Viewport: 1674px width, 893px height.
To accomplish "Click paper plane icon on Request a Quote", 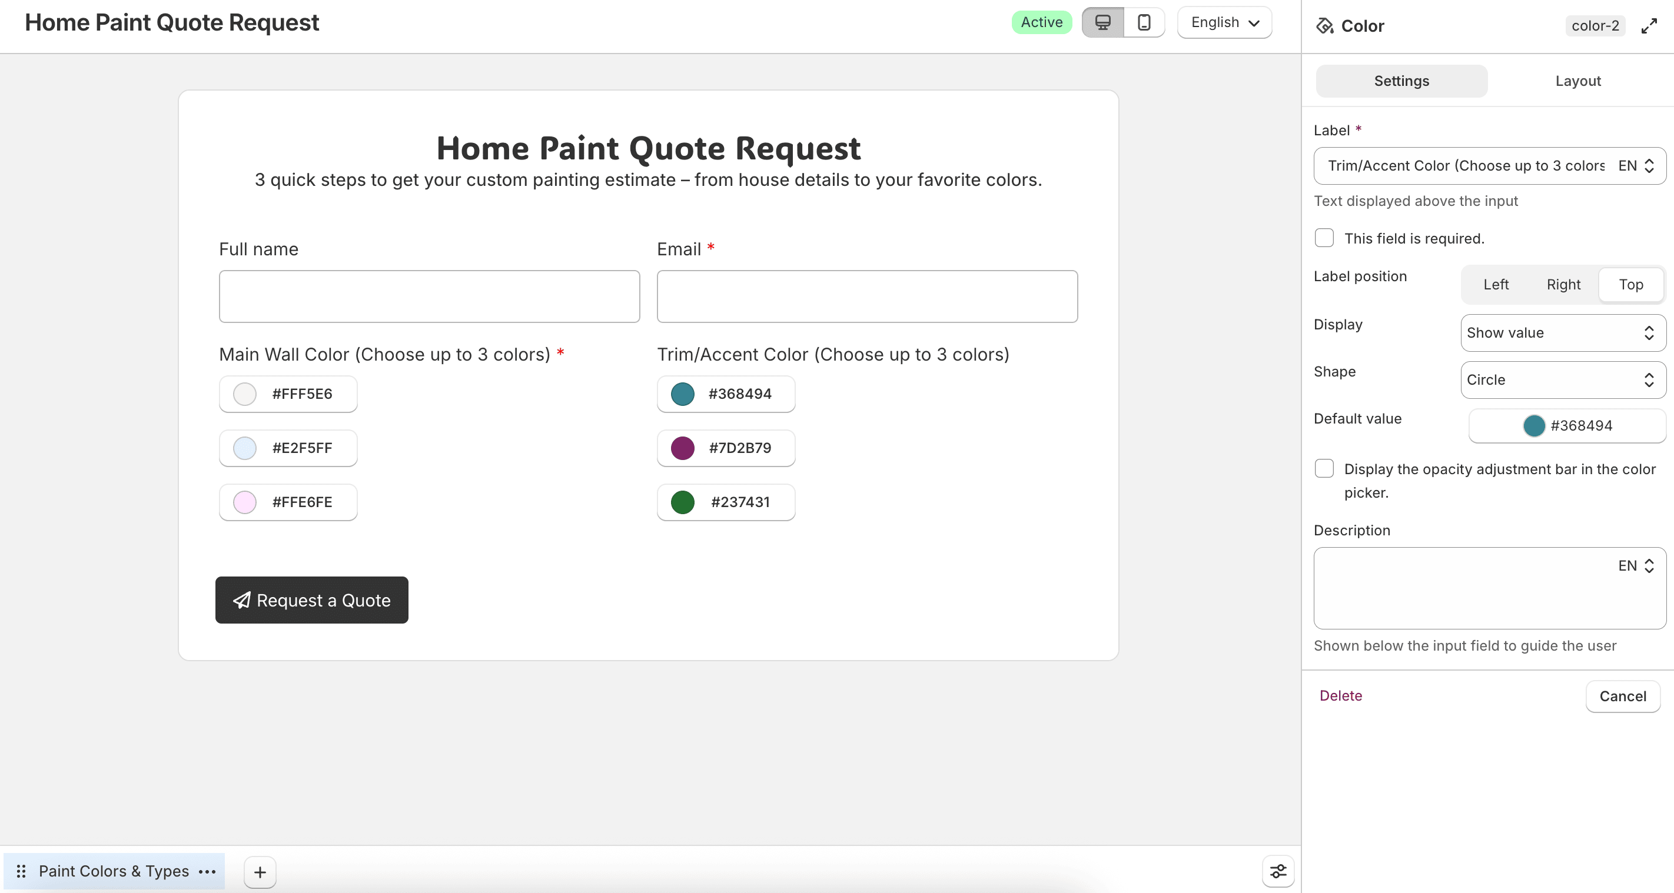I will click(x=242, y=600).
